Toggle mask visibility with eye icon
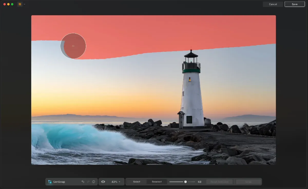Image resolution: width=308 pixels, height=189 pixels. 103,182
